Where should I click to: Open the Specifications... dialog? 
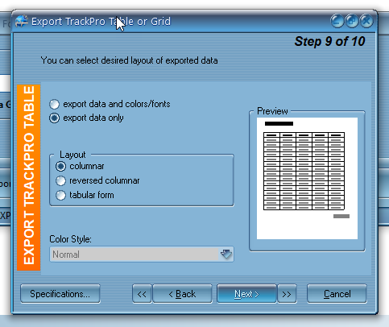[x=60, y=294]
